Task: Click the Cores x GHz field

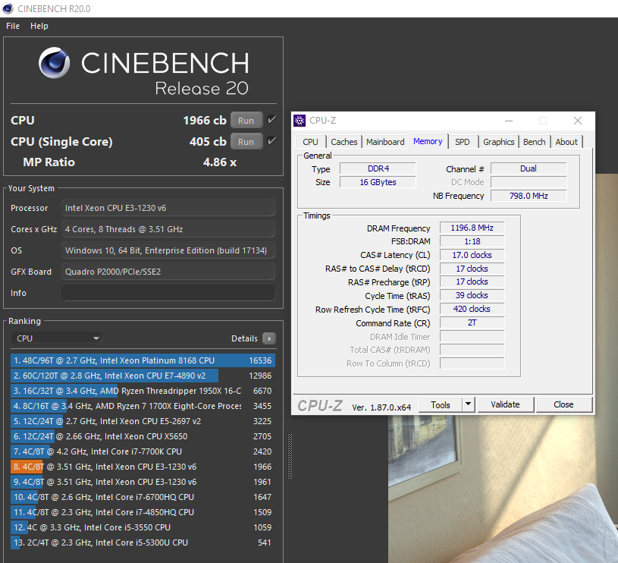Action: point(168,229)
